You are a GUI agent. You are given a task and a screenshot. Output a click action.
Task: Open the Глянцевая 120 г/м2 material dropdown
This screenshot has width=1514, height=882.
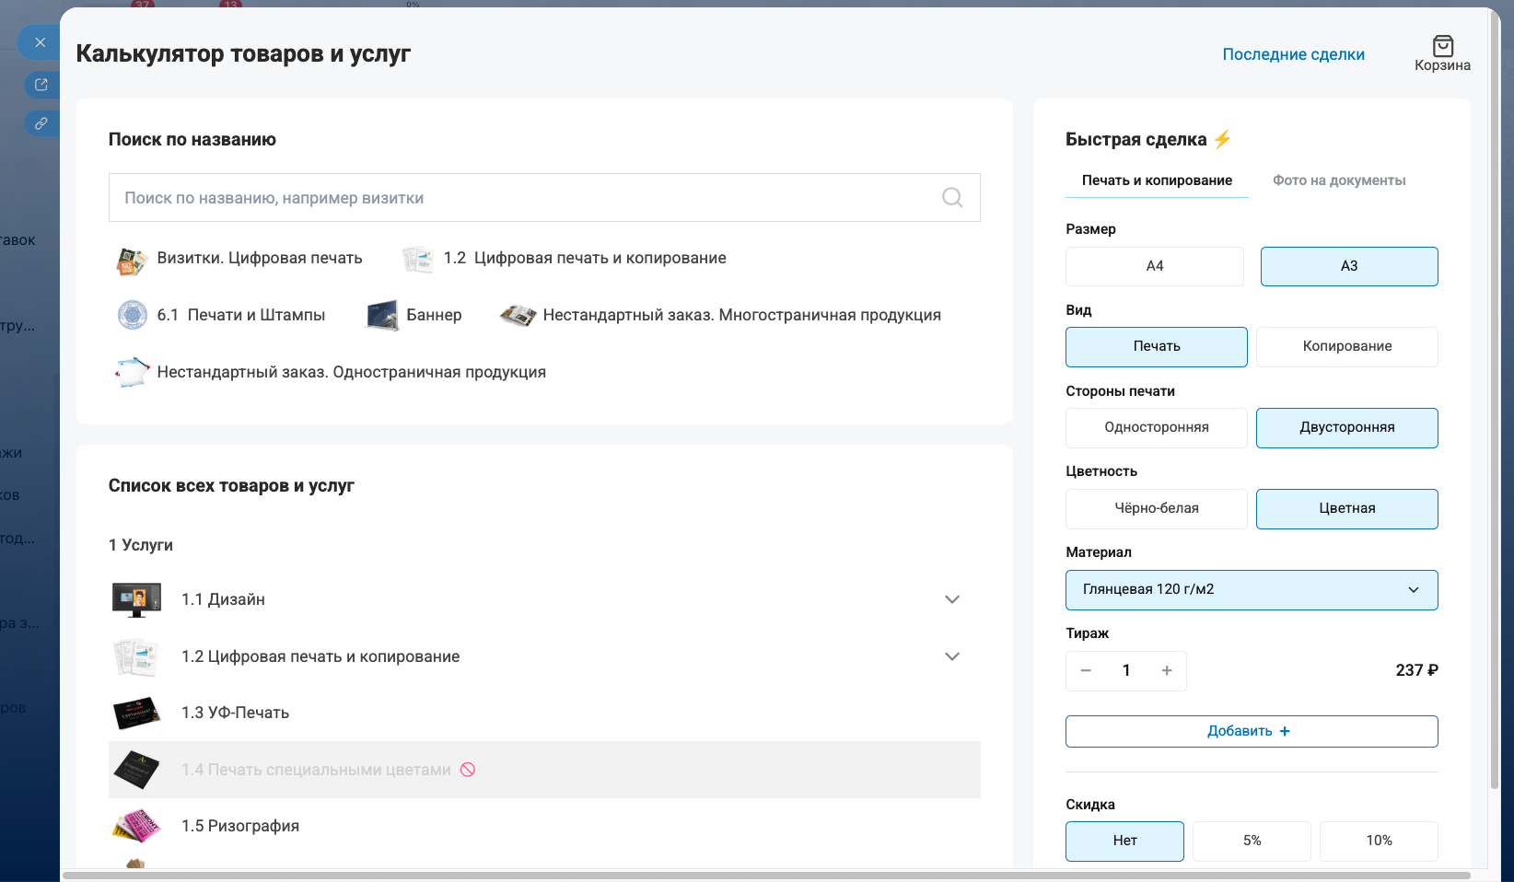click(x=1251, y=590)
